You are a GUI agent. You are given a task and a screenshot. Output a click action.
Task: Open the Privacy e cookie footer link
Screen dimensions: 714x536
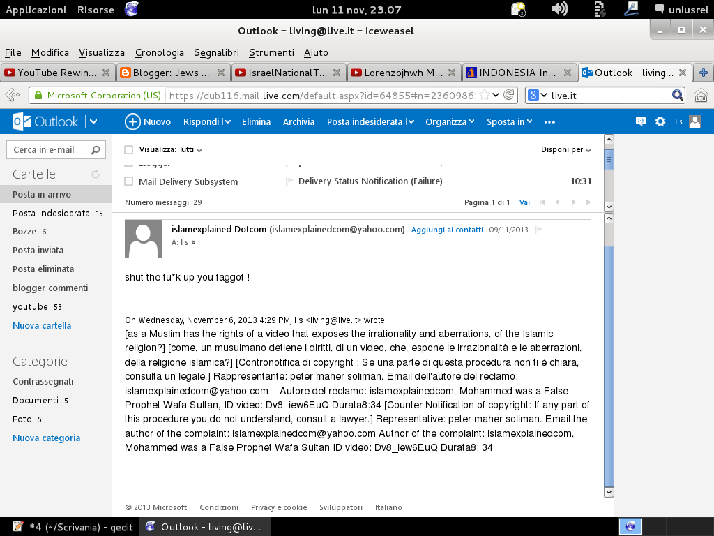279,507
